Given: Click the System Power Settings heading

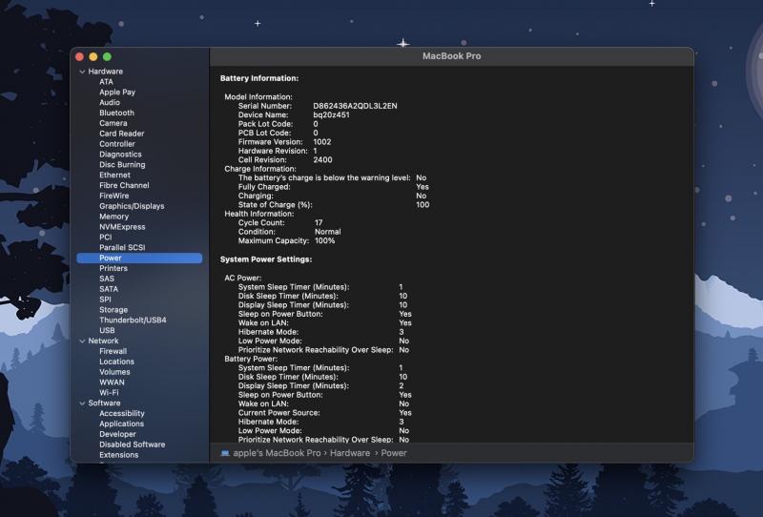Looking at the screenshot, I should click(x=266, y=259).
